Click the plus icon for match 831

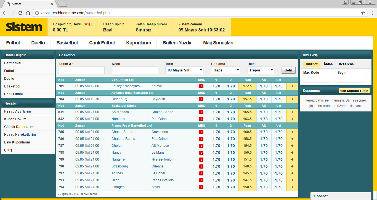[x=292, y=112]
